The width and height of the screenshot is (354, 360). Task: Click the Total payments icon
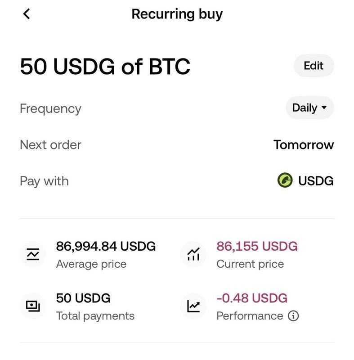[32, 306]
